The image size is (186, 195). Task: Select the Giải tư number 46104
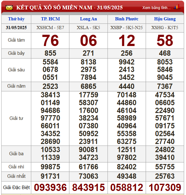point(127,110)
